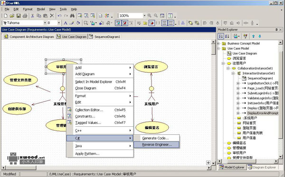Click Apply Pattern... in context menu

pyautogui.click(x=100, y=154)
